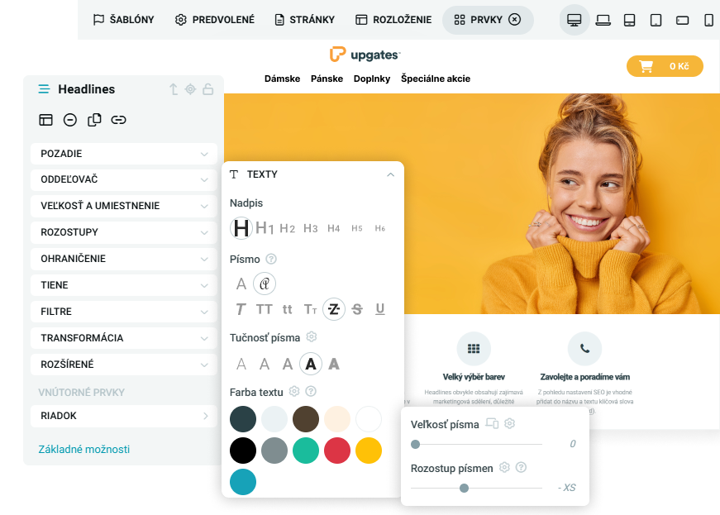Pick the red text color swatch
The image size is (720, 515).
pos(337,451)
